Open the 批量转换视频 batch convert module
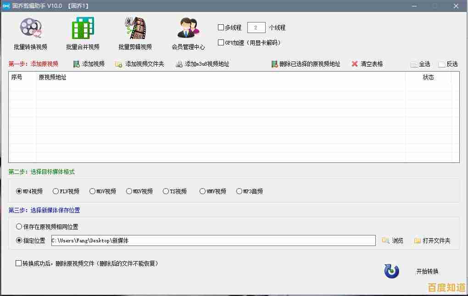Image resolution: width=468 pixels, height=296 pixels. 30,32
